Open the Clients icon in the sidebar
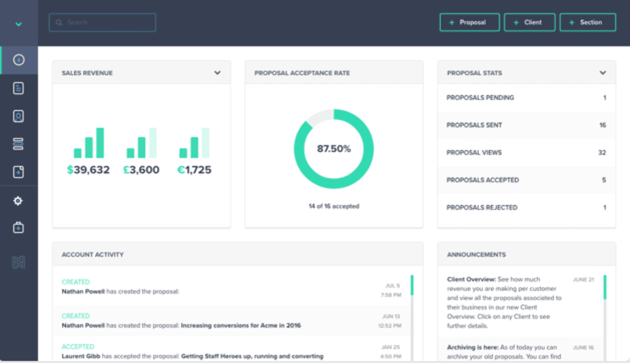The width and height of the screenshot is (630, 363). click(19, 116)
